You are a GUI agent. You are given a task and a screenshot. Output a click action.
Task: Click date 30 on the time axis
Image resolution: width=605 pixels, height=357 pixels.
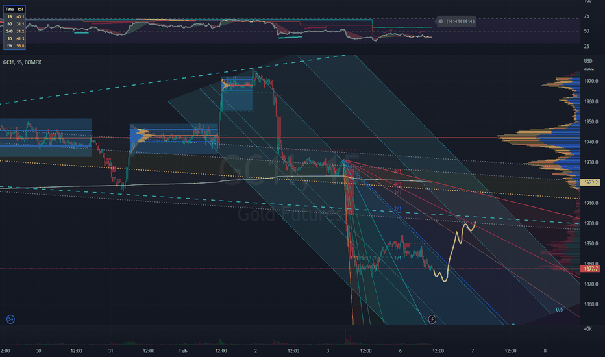tap(38, 351)
